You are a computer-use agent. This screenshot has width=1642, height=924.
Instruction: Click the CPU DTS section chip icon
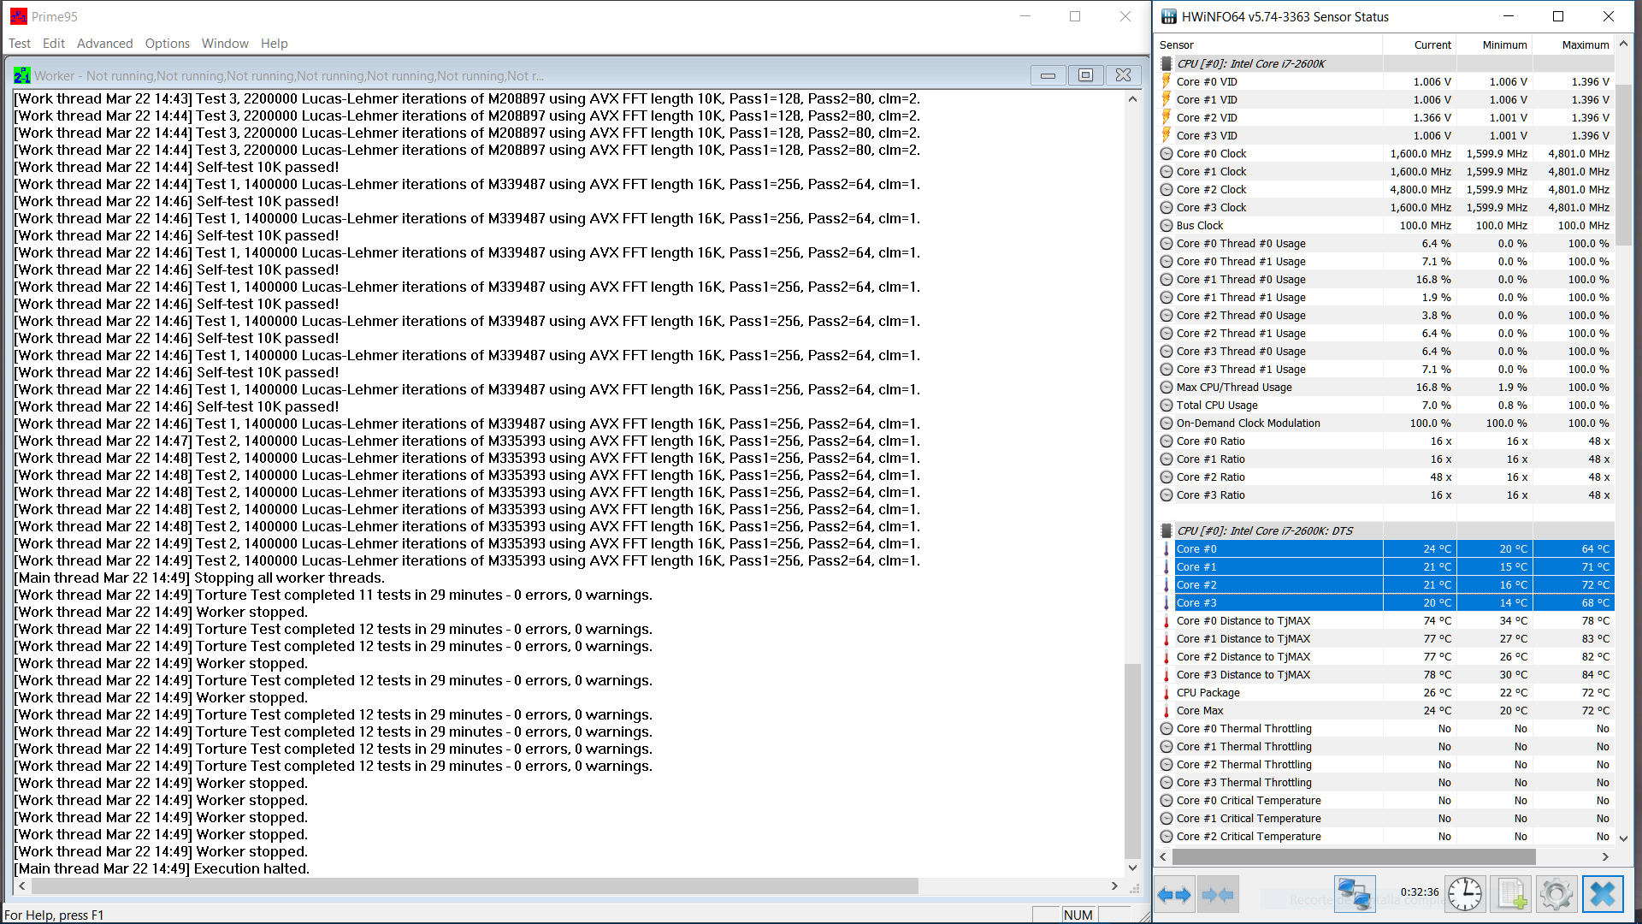click(x=1167, y=530)
